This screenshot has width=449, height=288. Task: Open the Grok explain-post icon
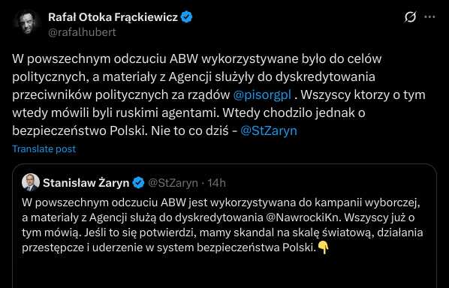pos(410,17)
